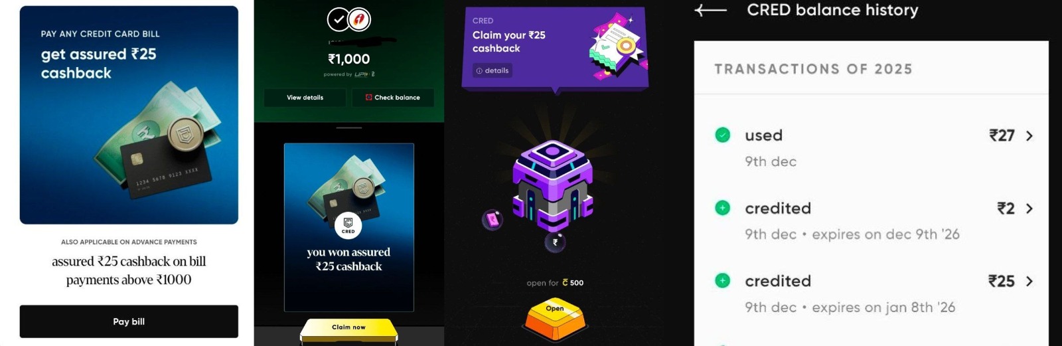Tap the purple ticket token beside the chest
This screenshot has width=1062, height=346.
click(x=493, y=220)
